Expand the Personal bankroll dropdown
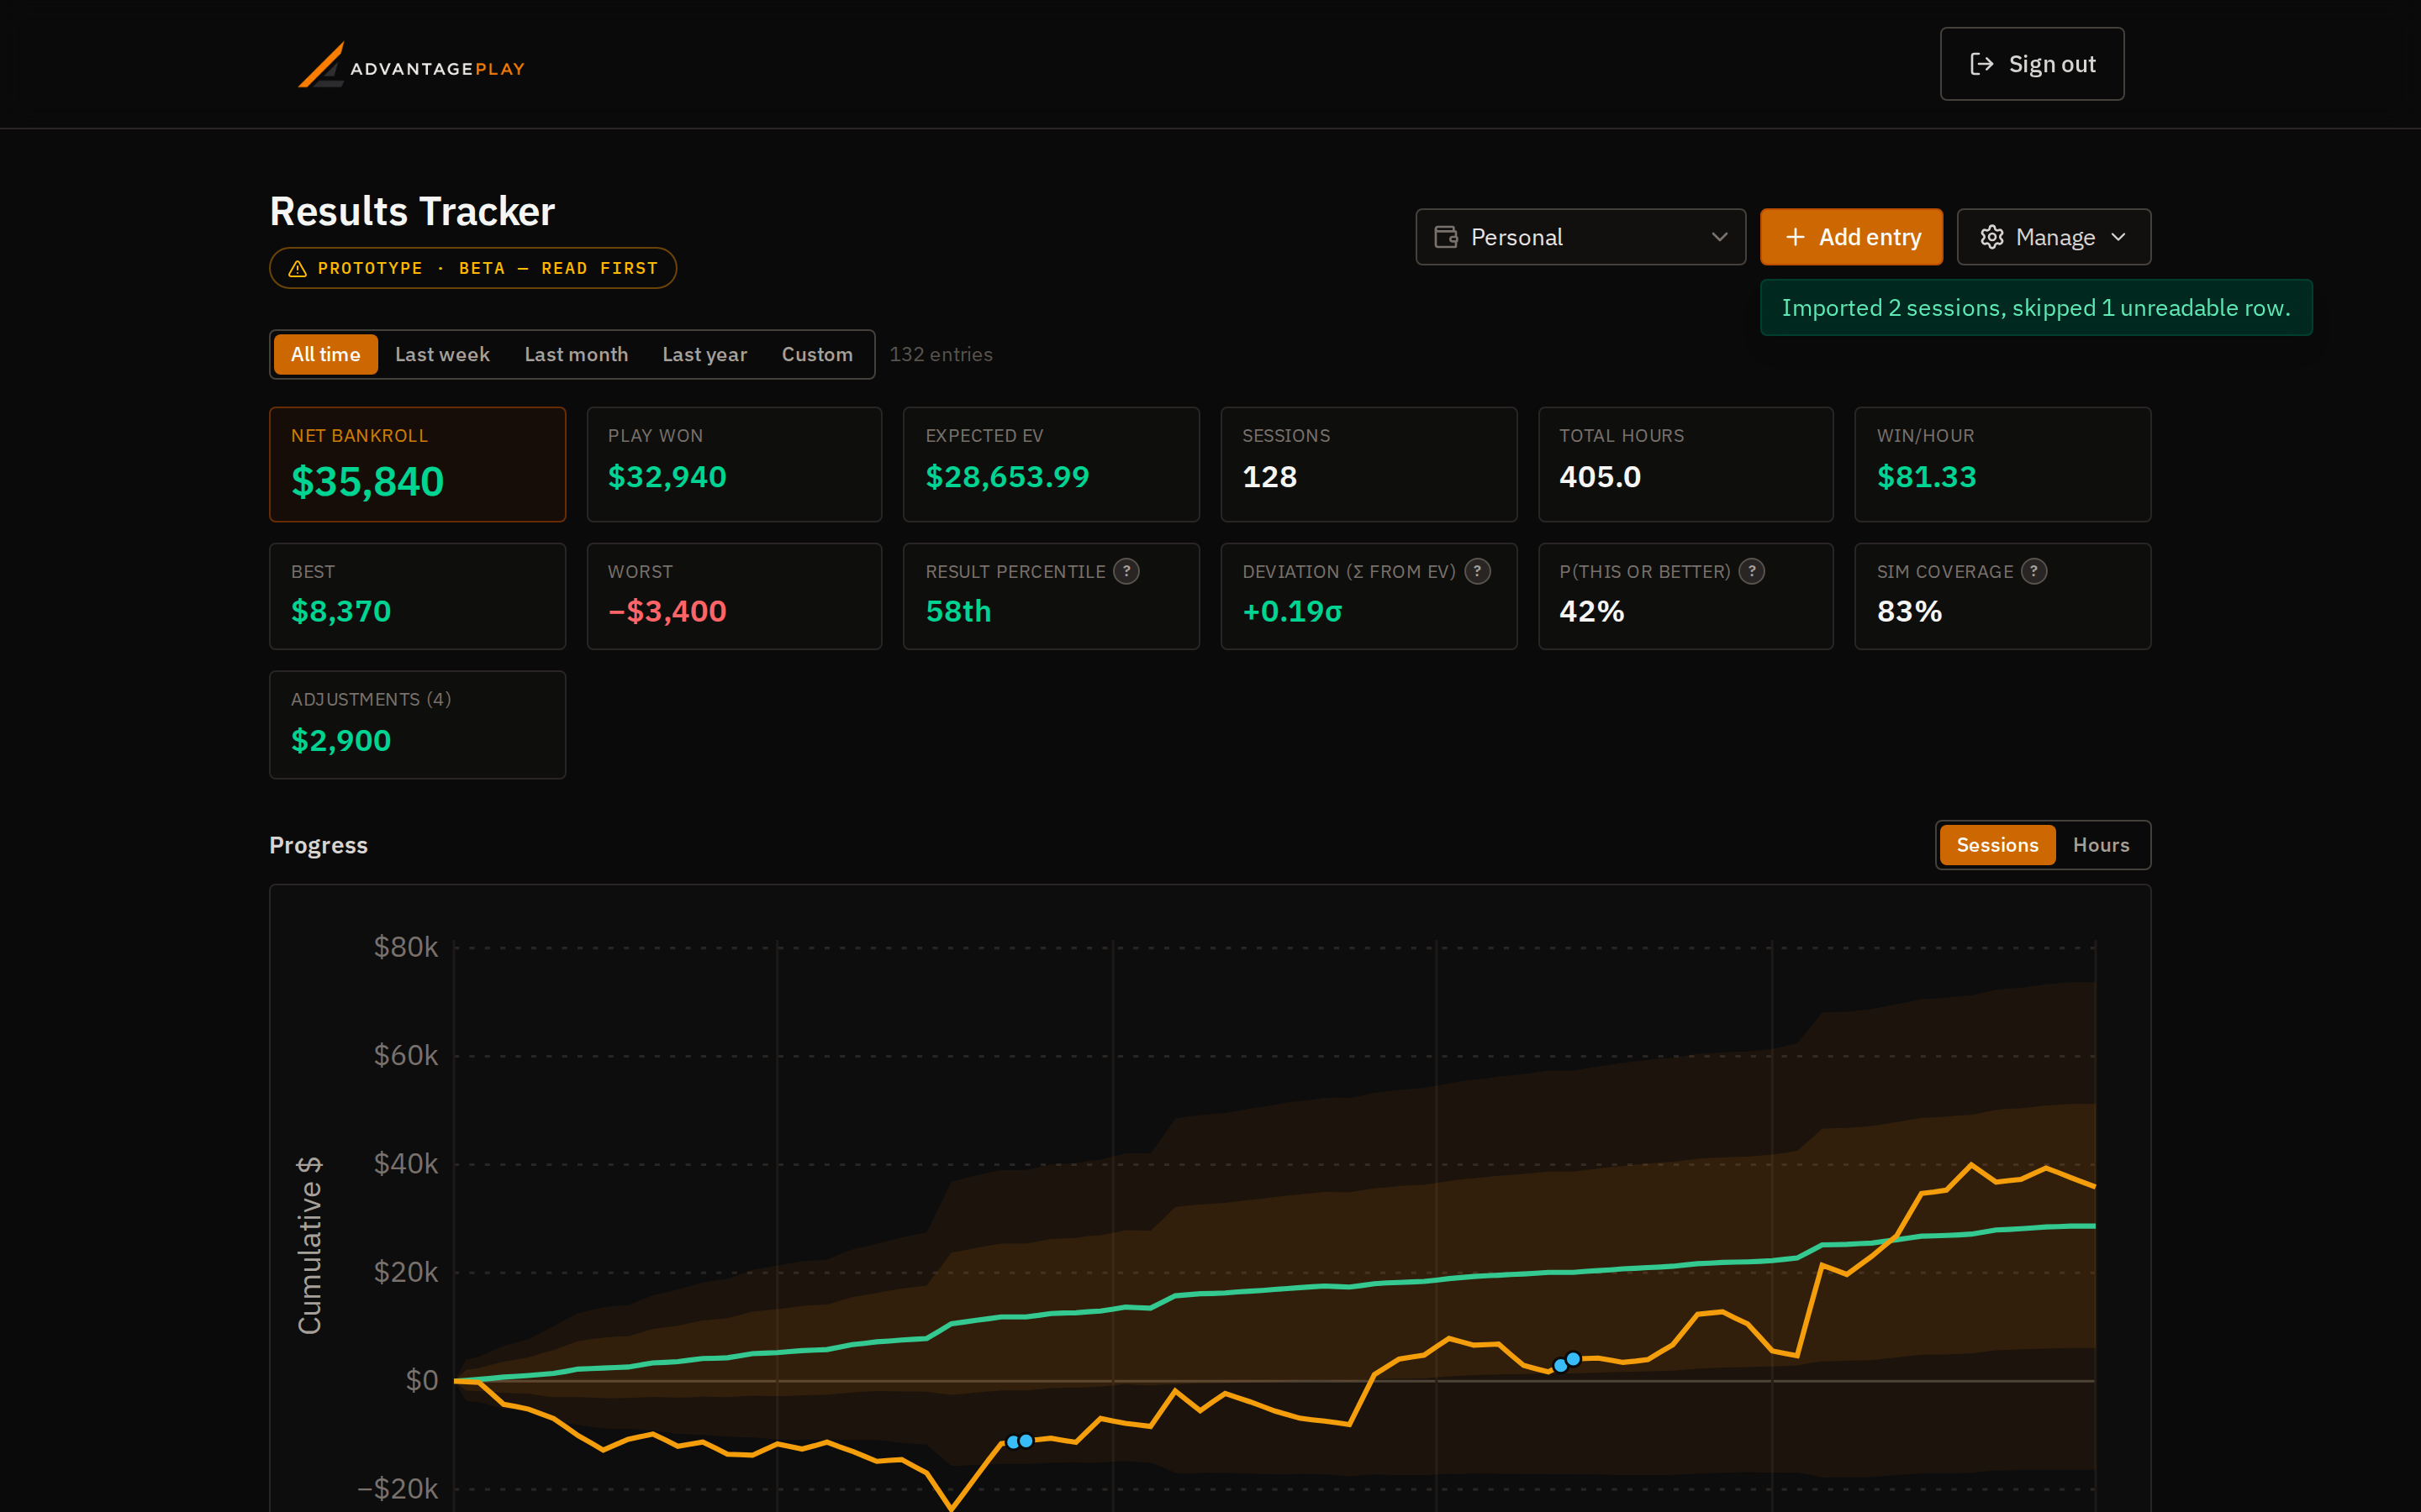Image resolution: width=2421 pixels, height=1512 pixels. 1580,237
